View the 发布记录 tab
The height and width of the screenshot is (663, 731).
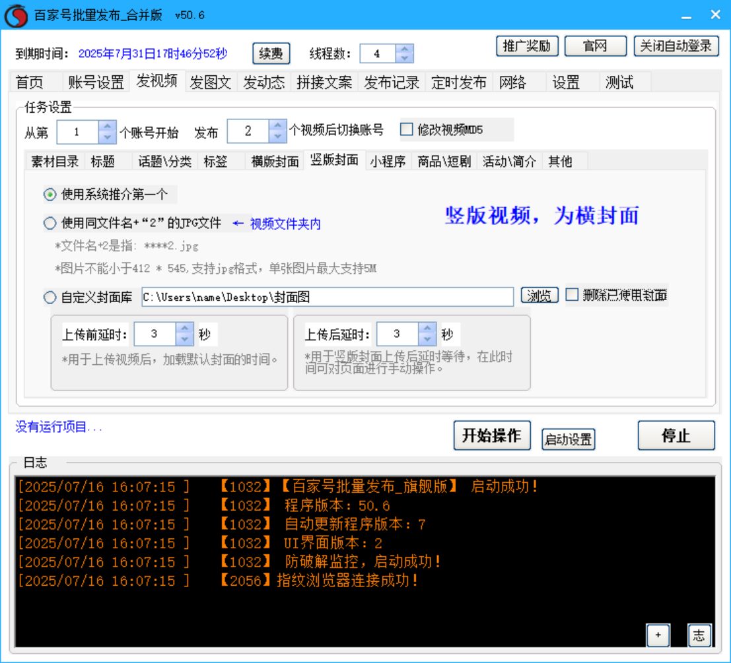(x=392, y=82)
